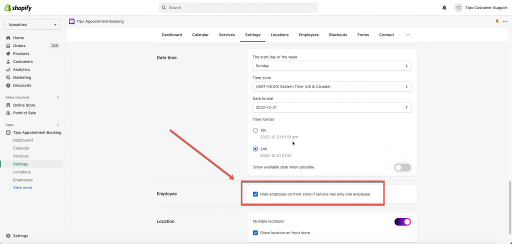Screen dimensions: 512x244
Task: Click the TC account avatar
Action: coord(458,7)
